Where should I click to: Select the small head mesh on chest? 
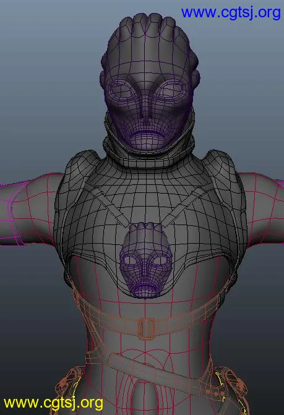pyautogui.click(x=146, y=260)
